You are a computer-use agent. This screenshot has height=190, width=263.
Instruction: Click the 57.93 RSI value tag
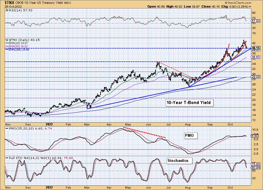256,21
